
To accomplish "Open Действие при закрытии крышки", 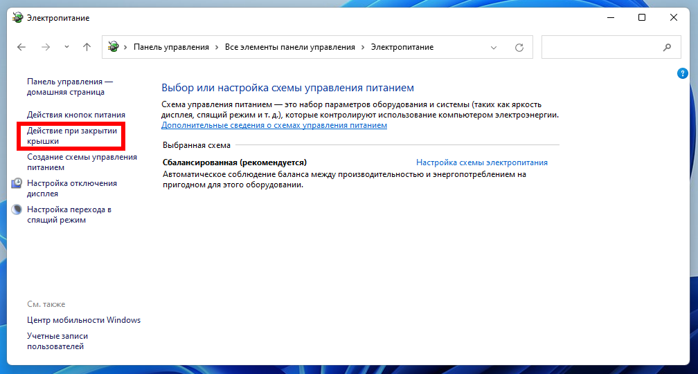I will coord(72,135).
